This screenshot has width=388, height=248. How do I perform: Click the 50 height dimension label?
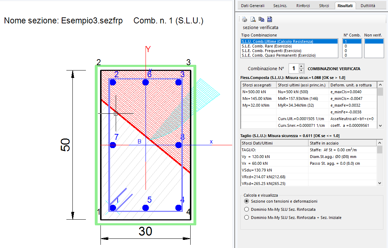point(65,145)
